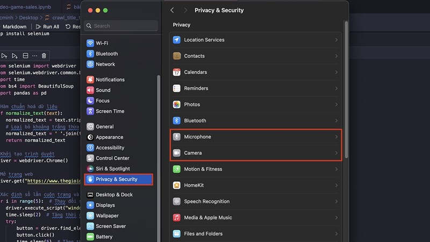Expand Calendars row chevron
This screenshot has width=430, height=242.
click(x=336, y=72)
